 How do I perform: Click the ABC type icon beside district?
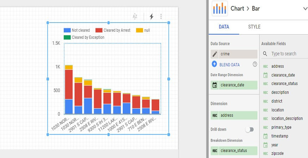[x=265, y=102]
